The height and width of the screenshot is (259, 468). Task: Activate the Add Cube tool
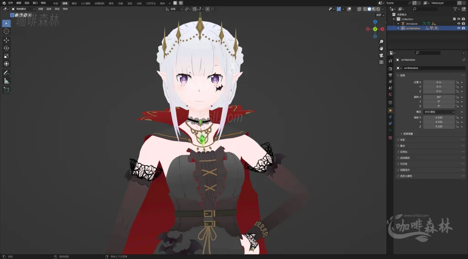(6, 90)
